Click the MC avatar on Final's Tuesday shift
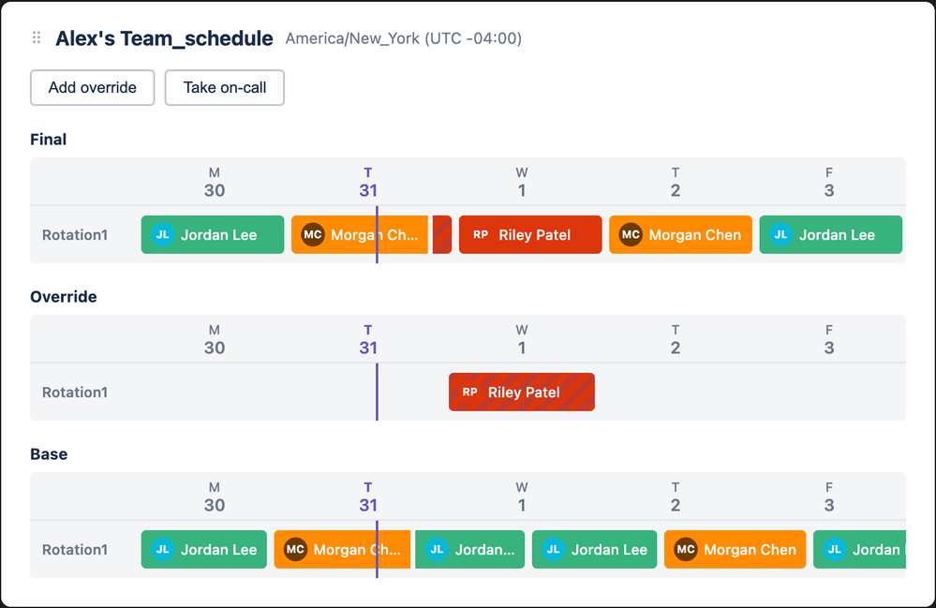936x608 pixels. tap(312, 234)
